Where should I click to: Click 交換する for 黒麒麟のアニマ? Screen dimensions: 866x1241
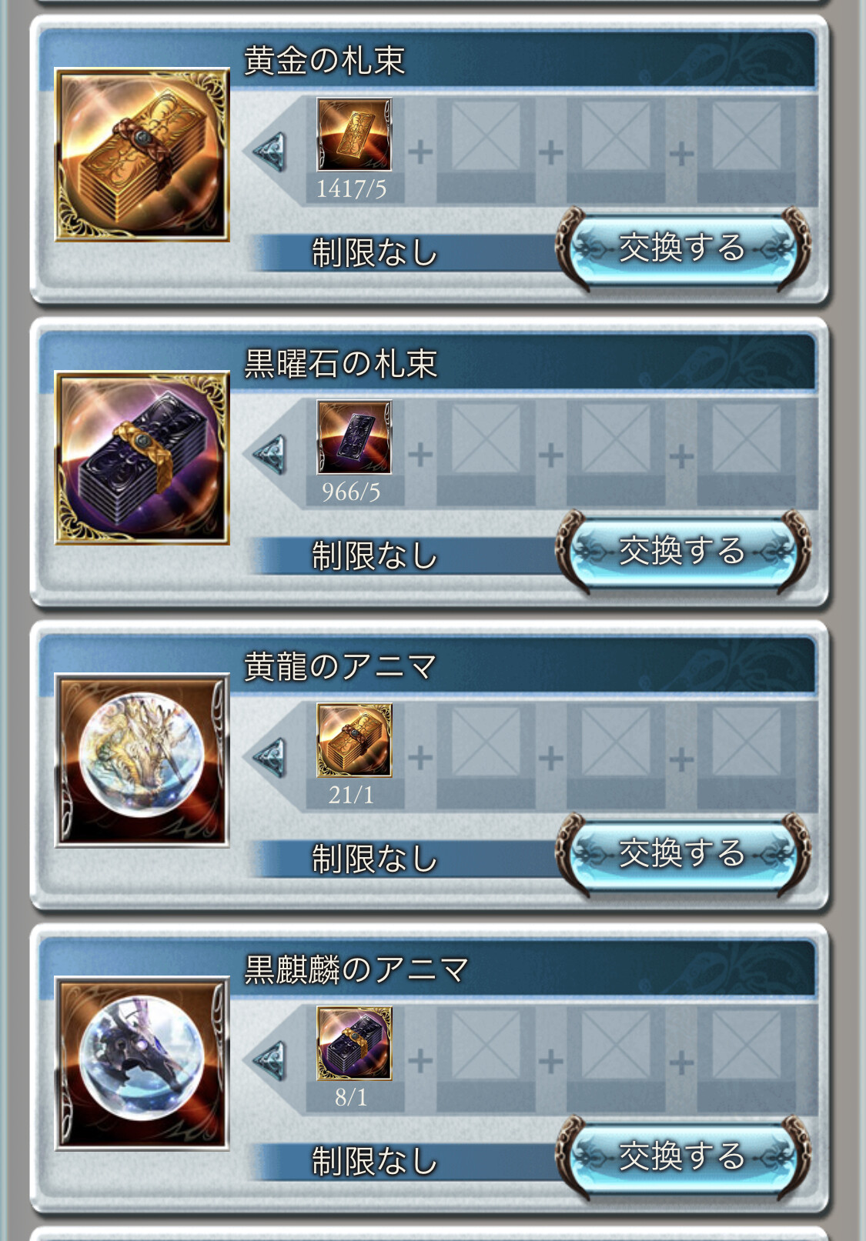(x=683, y=1157)
